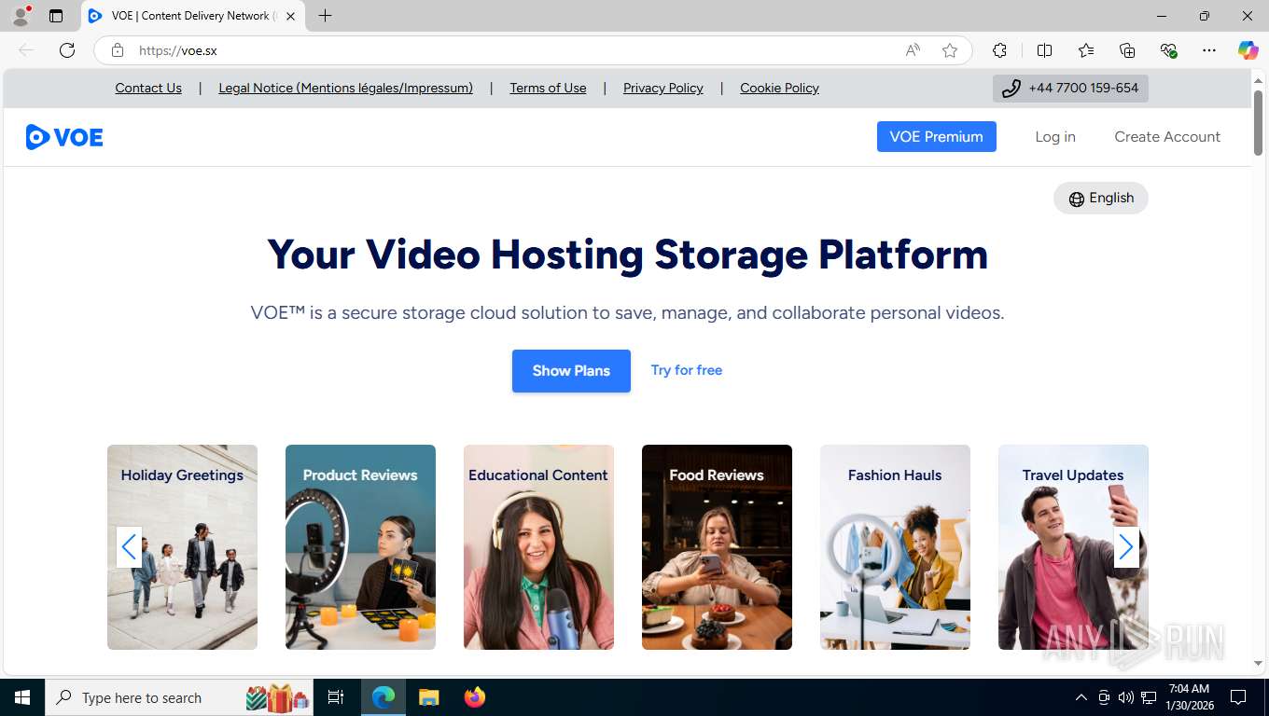Open the English language dropdown

point(1101,198)
